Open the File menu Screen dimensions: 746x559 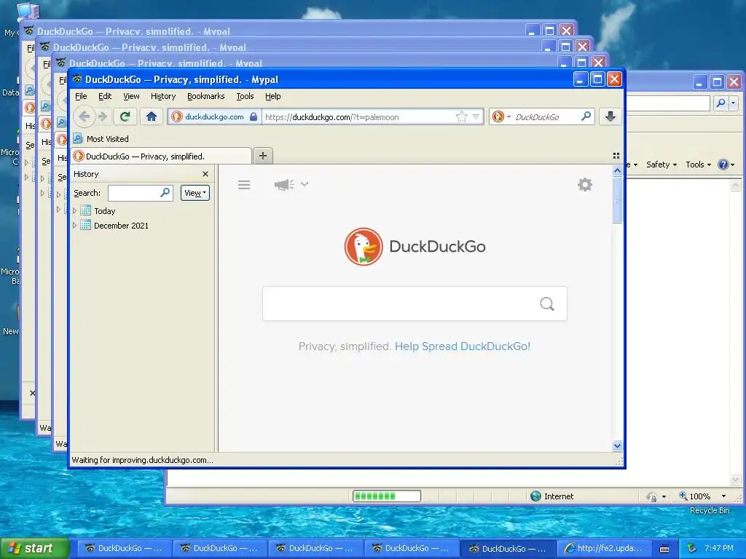point(81,96)
